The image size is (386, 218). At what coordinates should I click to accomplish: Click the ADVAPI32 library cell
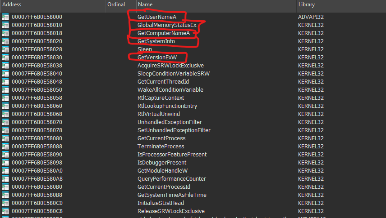[x=311, y=17]
